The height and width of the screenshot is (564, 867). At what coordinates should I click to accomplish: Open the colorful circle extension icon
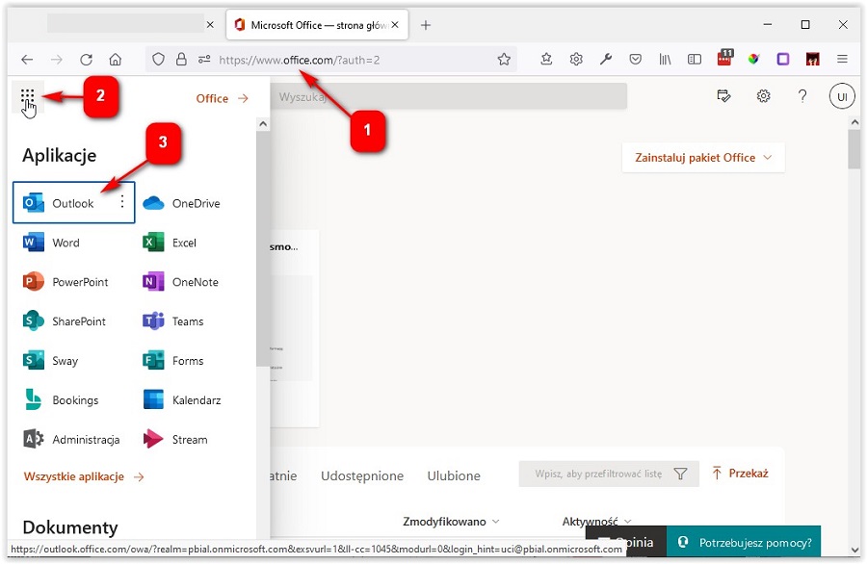753,59
